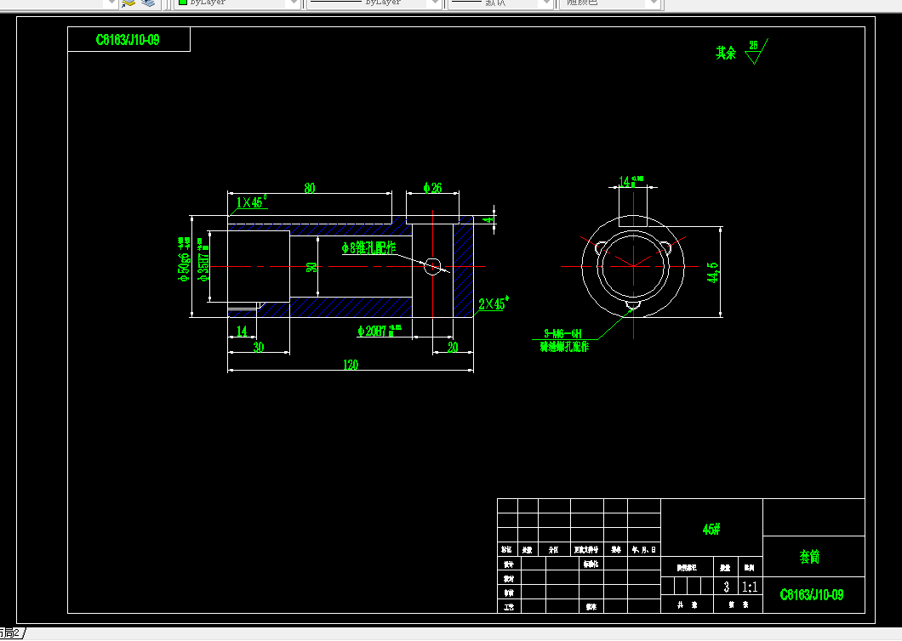Select the 套筒 part name text
The width and height of the screenshot is (902, 641).
[809, 557]
